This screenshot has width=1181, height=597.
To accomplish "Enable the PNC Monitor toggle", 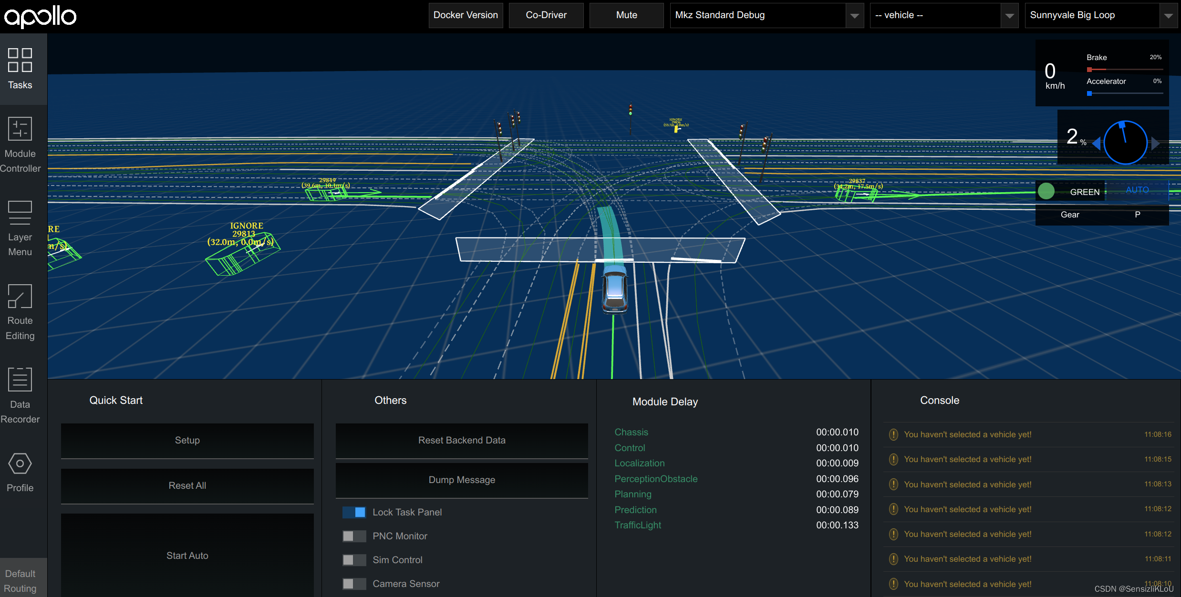I will (354, 536).
